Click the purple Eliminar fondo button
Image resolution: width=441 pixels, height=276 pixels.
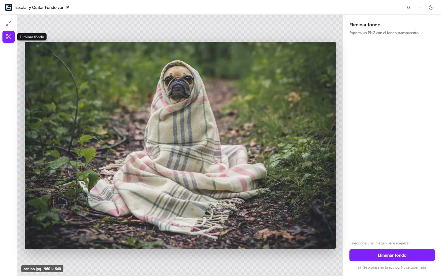[392, 255]
